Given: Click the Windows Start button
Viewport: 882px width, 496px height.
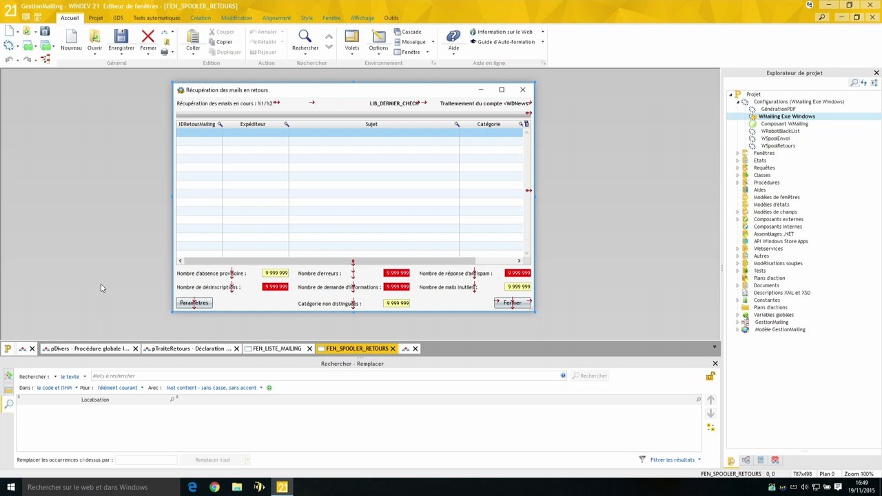Looking at the screenshot, I should (10, 487).
